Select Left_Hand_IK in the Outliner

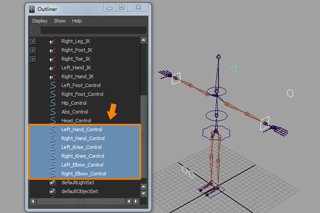click(76, 68)
